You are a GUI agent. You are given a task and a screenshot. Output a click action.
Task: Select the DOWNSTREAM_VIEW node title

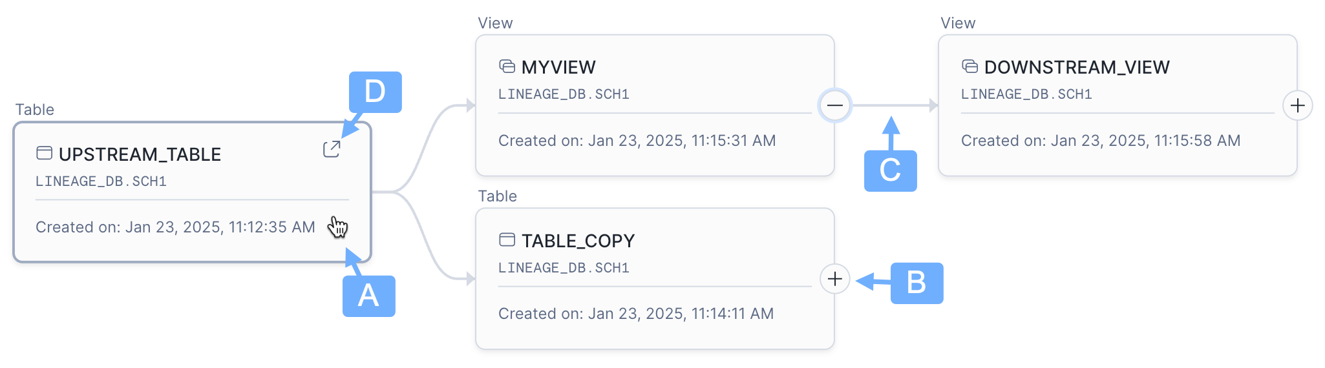pos(1076,67)
